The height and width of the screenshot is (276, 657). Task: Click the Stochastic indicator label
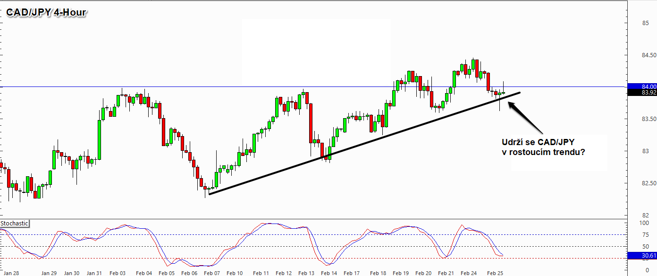(15, 223)
